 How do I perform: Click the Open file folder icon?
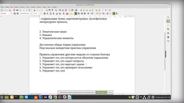5,10
